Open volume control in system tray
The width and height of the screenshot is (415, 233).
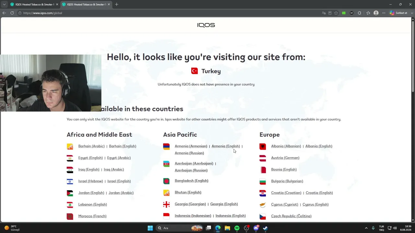(395, 228)
